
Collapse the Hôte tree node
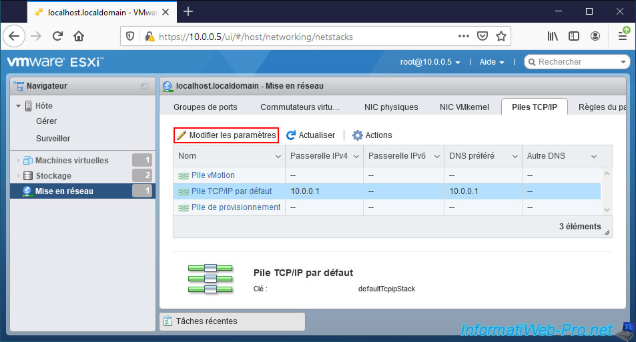tap(18, 106)
